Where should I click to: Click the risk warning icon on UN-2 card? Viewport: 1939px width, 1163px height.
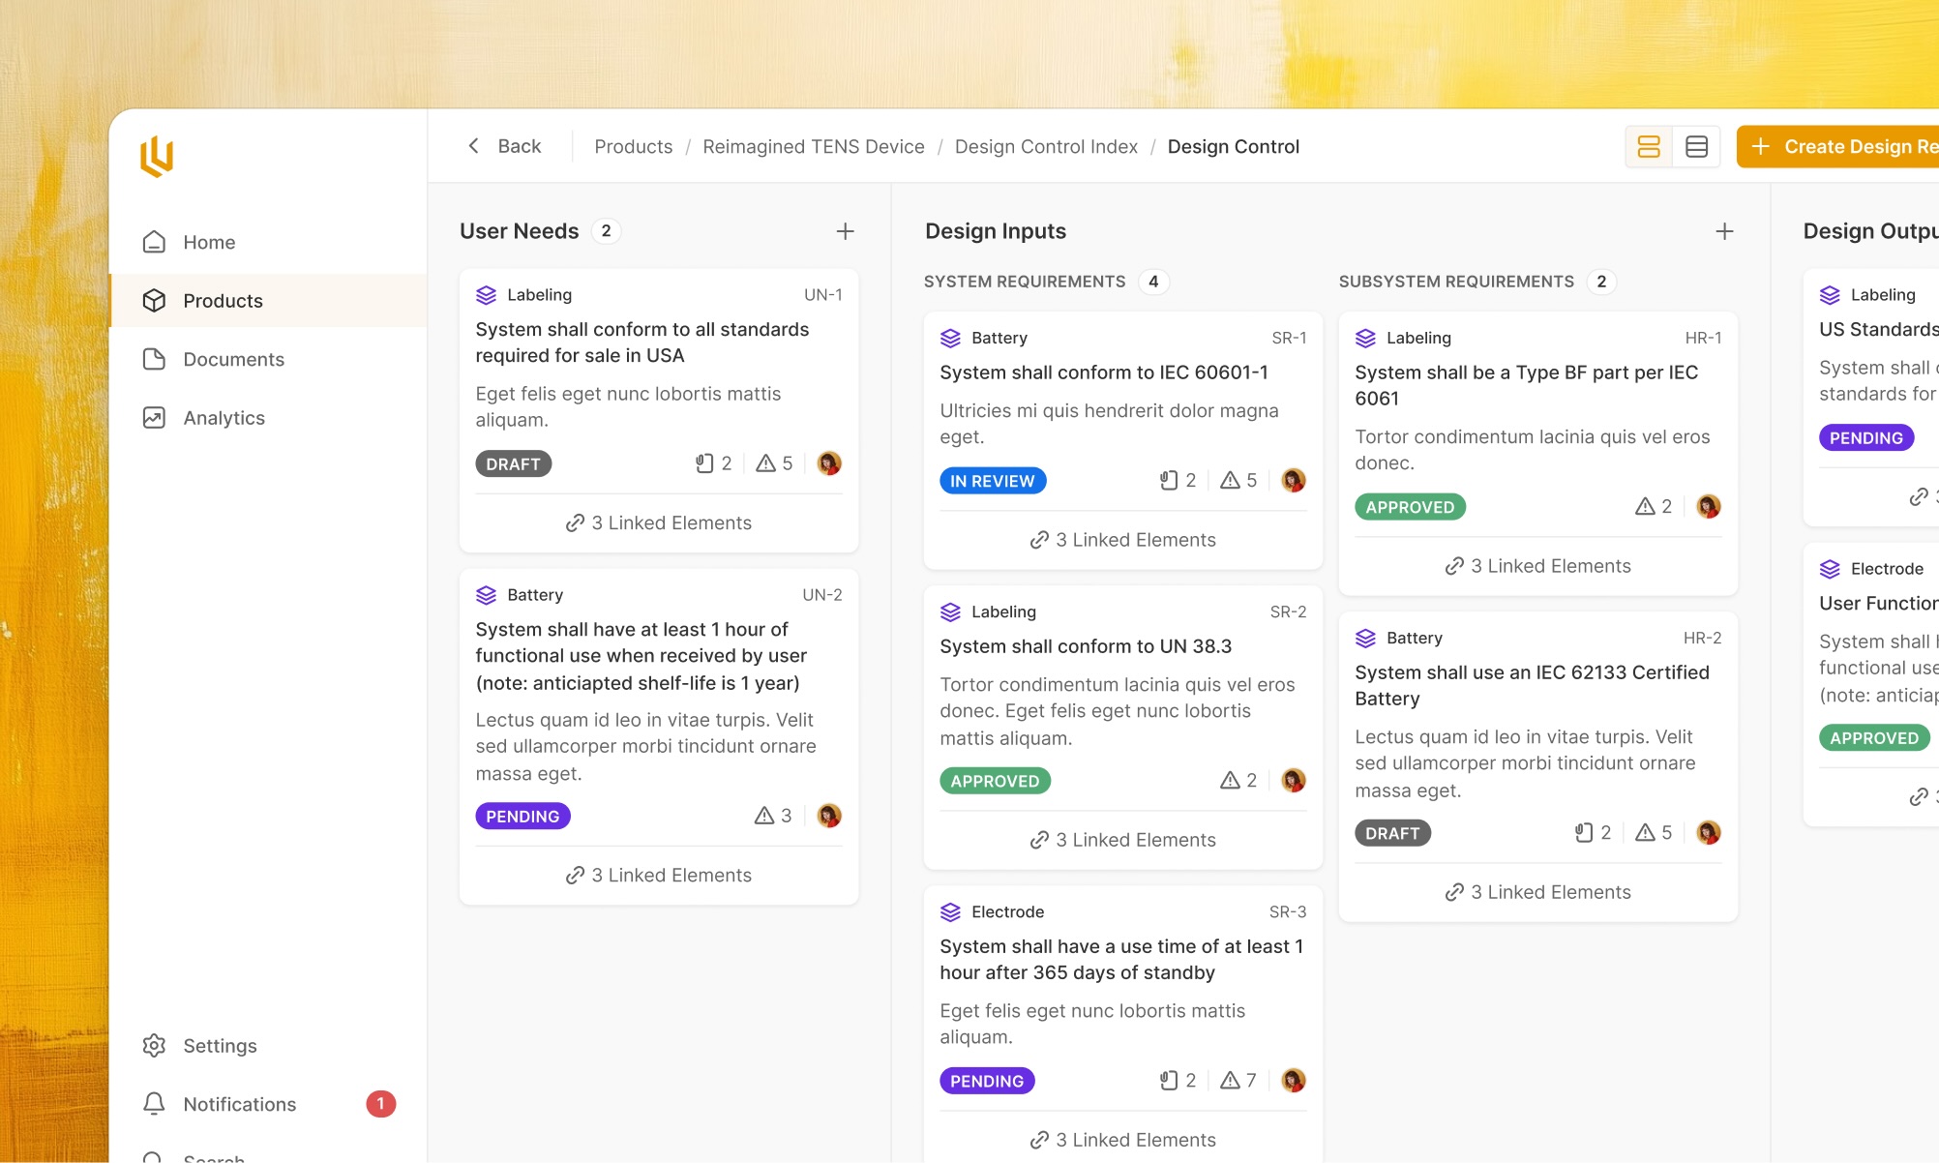[764, 816]
